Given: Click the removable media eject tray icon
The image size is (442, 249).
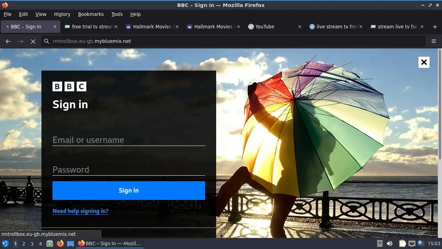Looking at the screenshot, I should tap(379, 243).
